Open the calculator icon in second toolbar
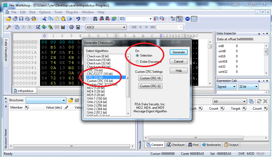This screenshot has width=272, height=157. pyautogui.click(x=78, y=27)
